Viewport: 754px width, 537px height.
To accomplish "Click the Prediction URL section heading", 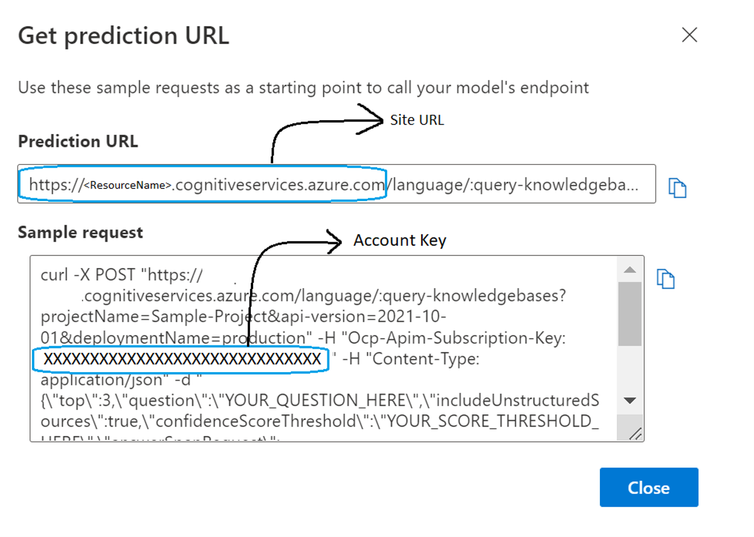I will pos(77,141).
